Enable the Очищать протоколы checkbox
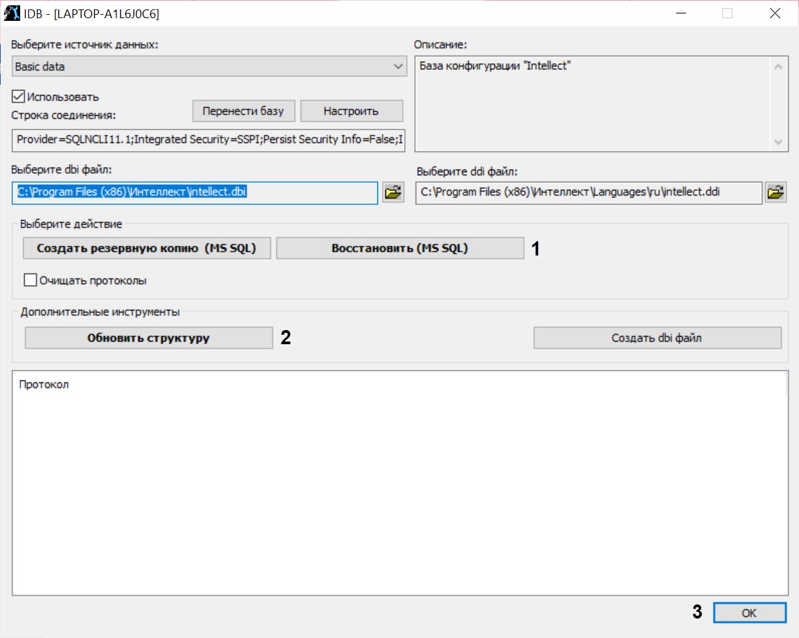The image size is (799, 638). (x=30, y=280)
